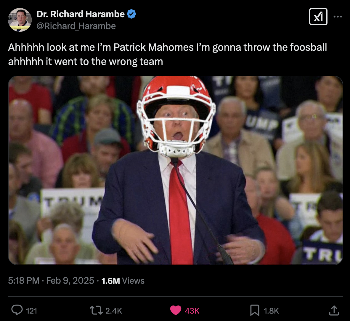Image resolution: width=350 pixels, height=321 pixels.
Task: Open the three-dot more options menu
Action: 338,17
